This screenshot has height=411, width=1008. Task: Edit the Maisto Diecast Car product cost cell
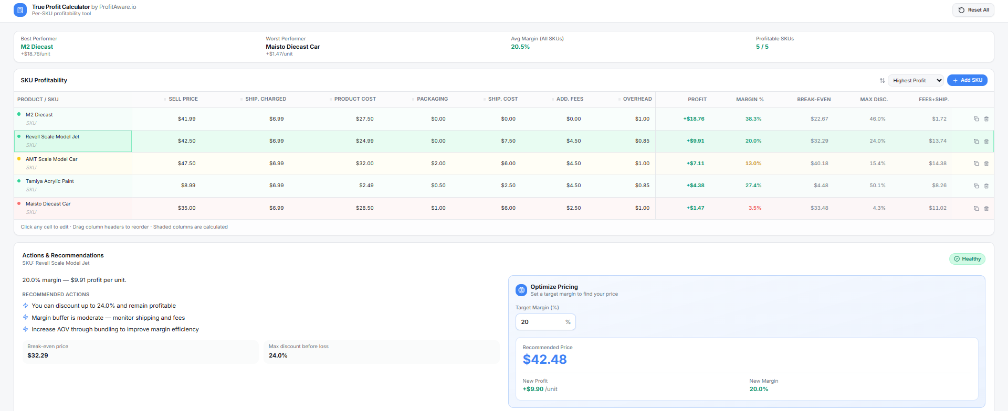coord(364,208)
